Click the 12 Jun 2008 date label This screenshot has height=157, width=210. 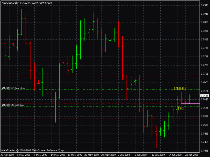158,155
